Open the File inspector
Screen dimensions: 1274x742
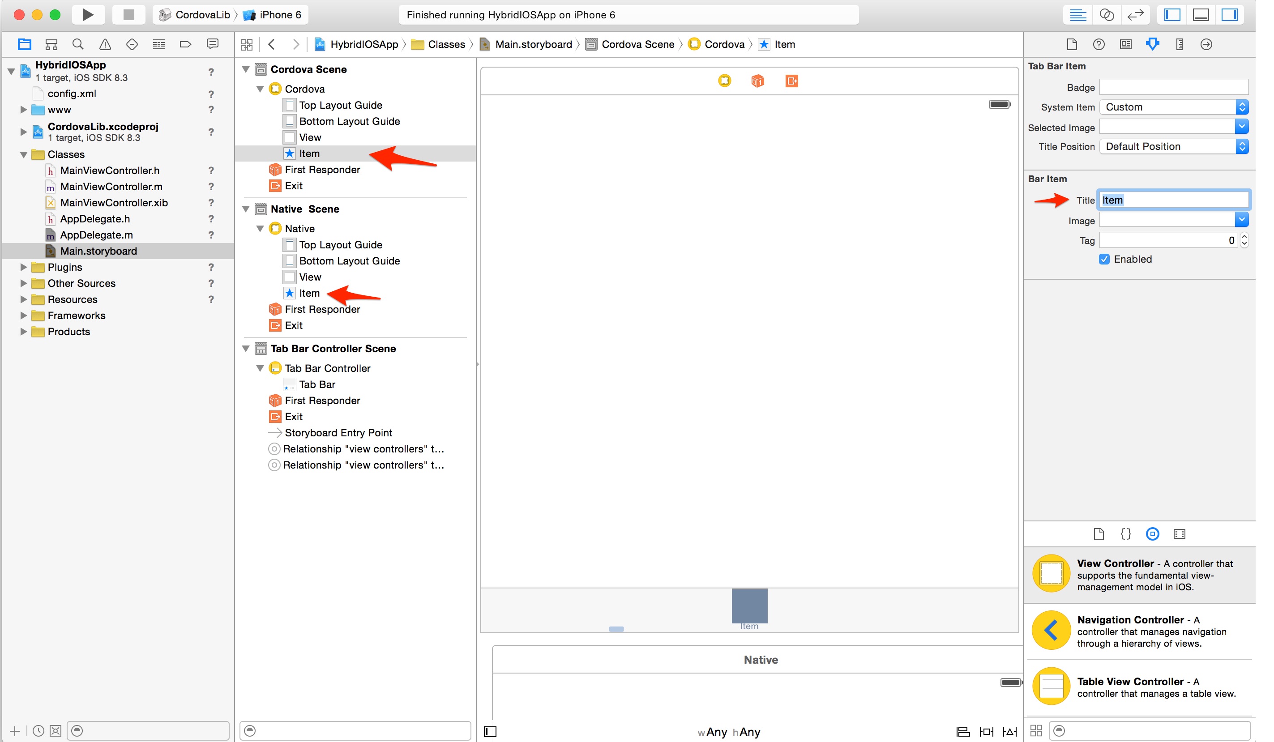click(x=1072, y=44)
